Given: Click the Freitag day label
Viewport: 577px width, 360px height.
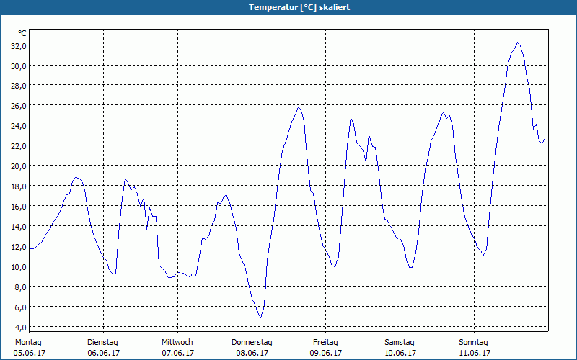Looking at the screenshot, I should point(325,343).
